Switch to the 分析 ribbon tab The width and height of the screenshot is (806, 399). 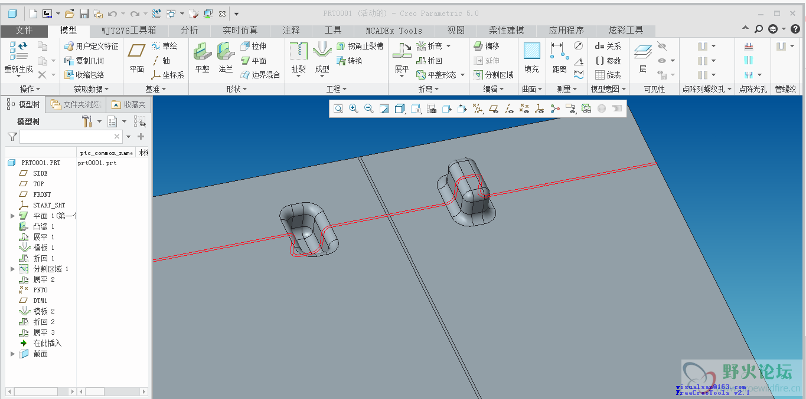[190, 30]
